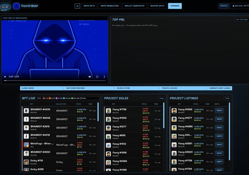Select the Emby collection name for Emby #119
Viewport: 249px width, 175px height.
click(60, 162)
